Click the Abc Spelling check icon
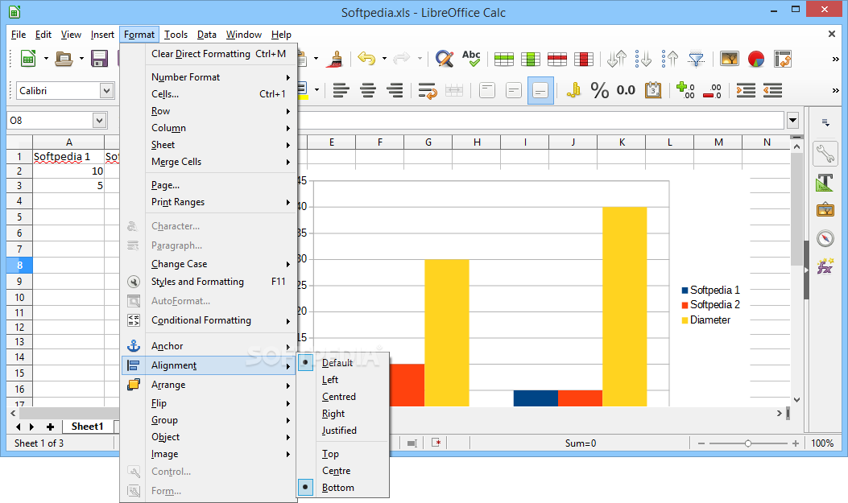The image size is (848, 503). point(471,59)
